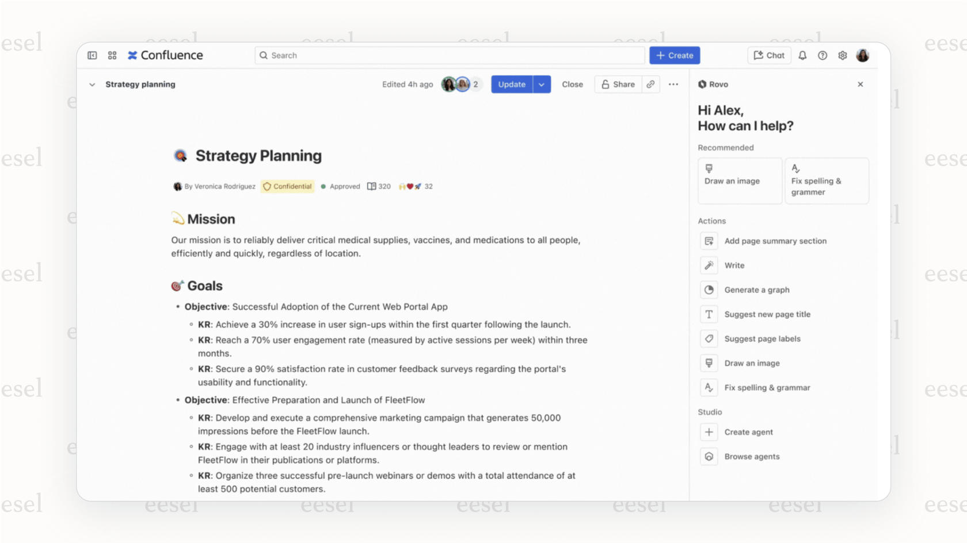967x543 pixels.
Task: Open the help question mark icon
Action: [x=823, y=55]
